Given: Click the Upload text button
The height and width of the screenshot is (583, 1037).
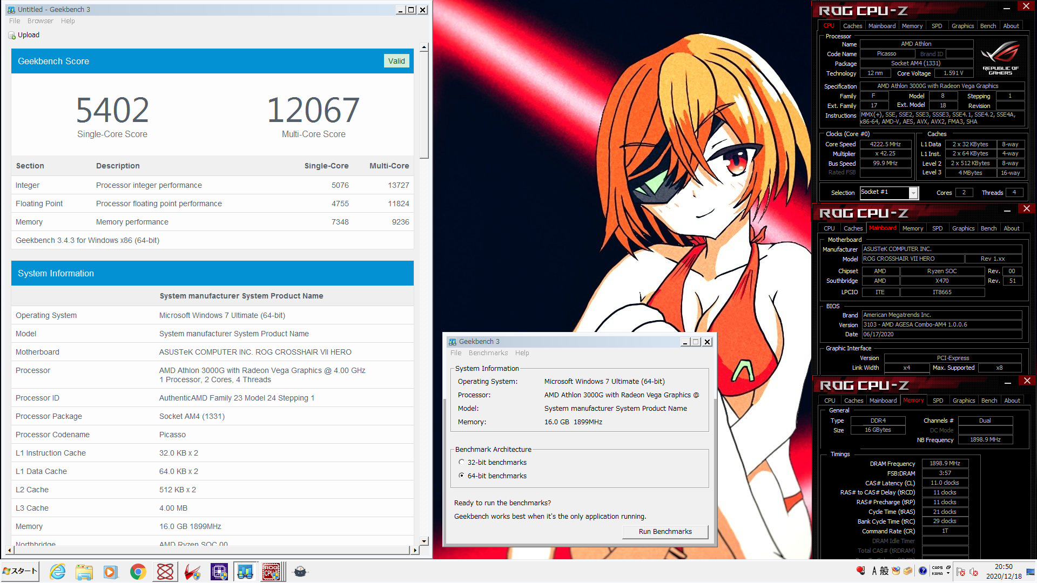Looking at the screenshot, I should point(29,35).
